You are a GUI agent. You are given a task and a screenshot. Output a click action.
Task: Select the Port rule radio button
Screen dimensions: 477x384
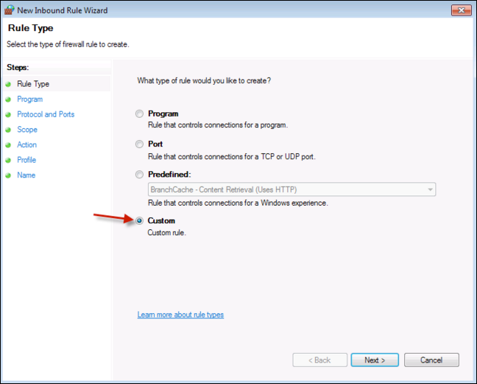pyautogui.click(x=140, y=144)
